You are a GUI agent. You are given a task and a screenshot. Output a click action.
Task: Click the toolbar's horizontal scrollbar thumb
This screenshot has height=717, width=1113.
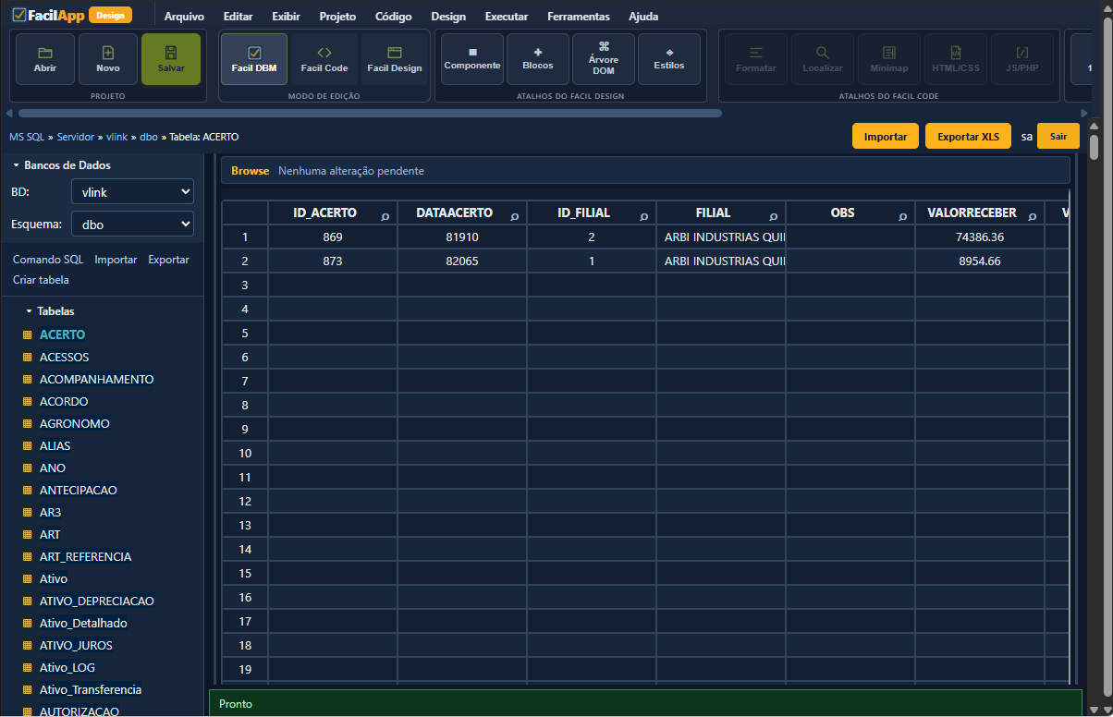[x=369, y=114]
